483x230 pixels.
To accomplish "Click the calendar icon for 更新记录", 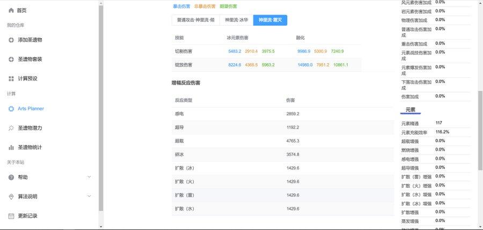I will tap(11, 216).
